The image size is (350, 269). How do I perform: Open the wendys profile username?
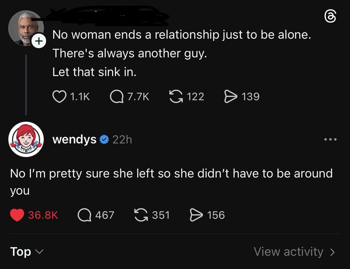(74, 140)
